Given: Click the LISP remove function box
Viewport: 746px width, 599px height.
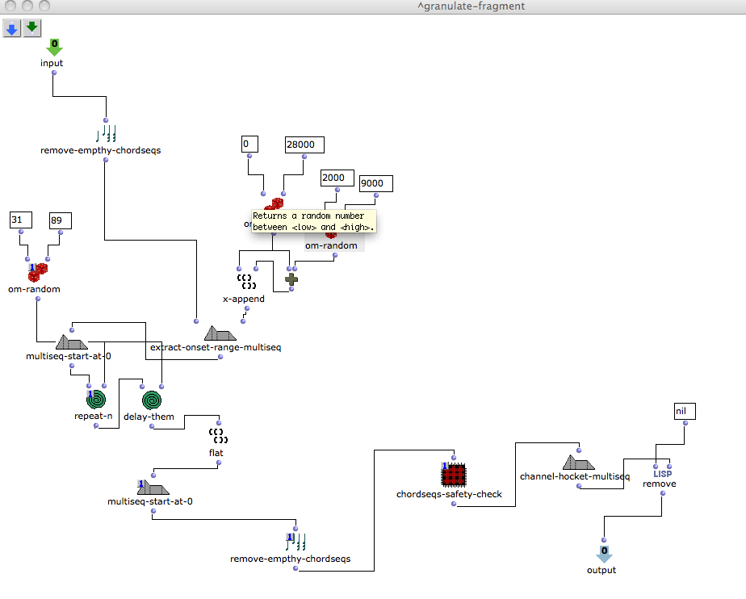Looking at the screenshot, I should (662, 474).
